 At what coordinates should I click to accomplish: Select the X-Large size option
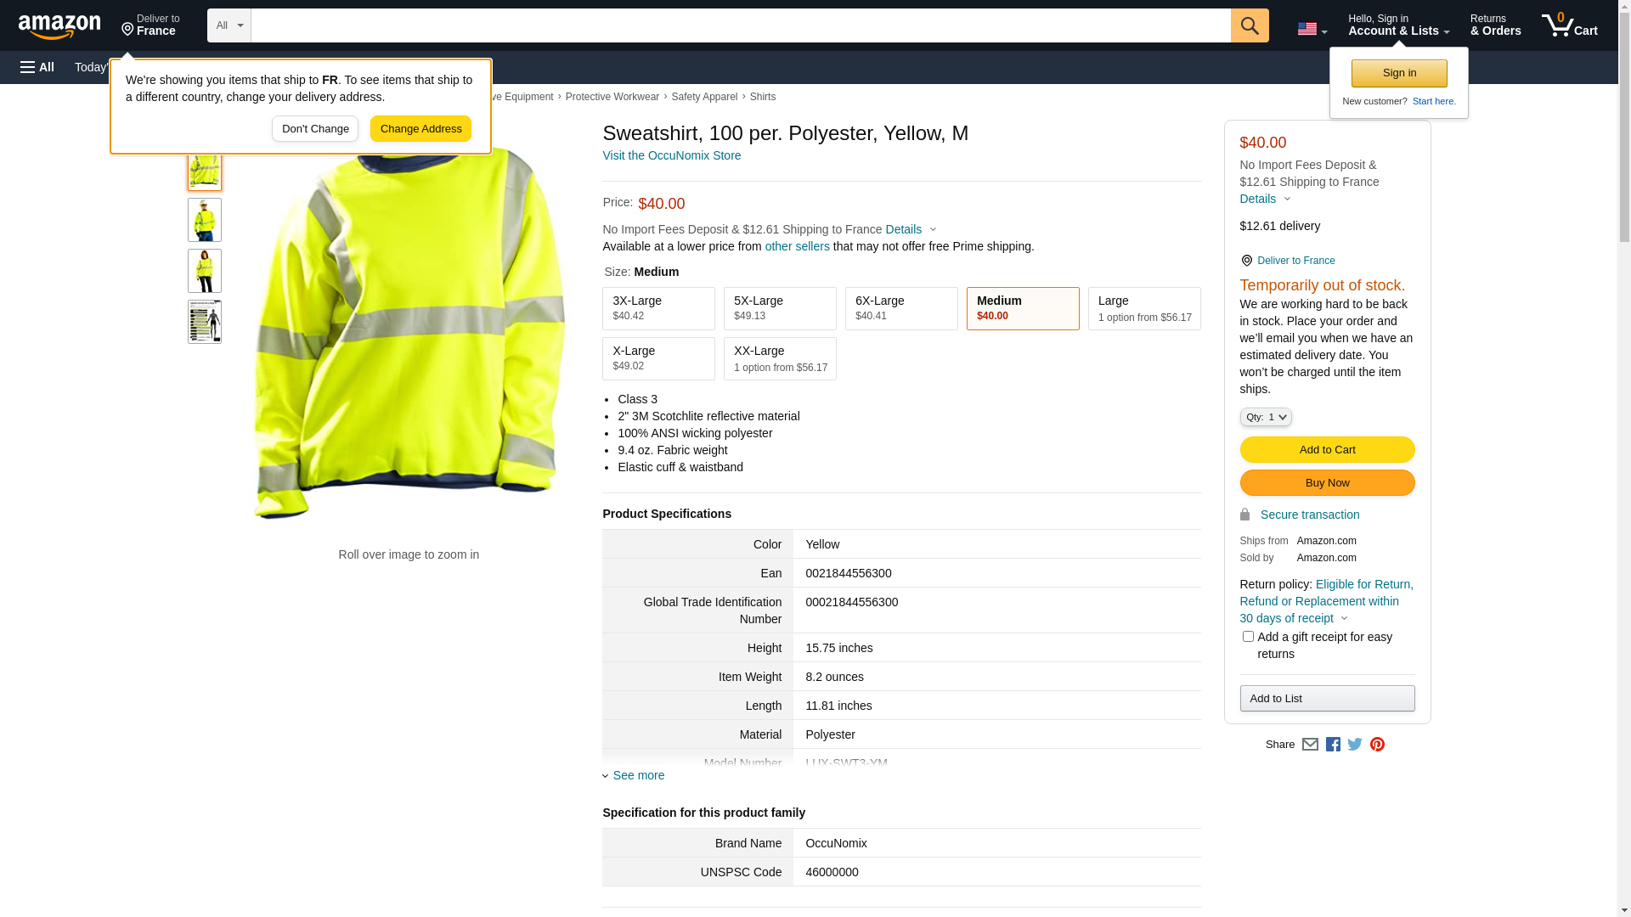(658, 358)
